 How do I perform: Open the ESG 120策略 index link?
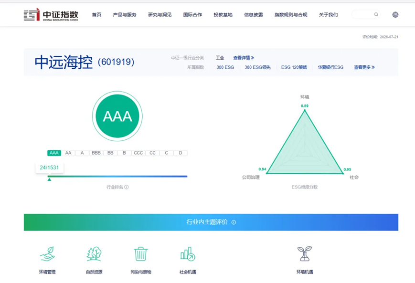click(294, 67)
